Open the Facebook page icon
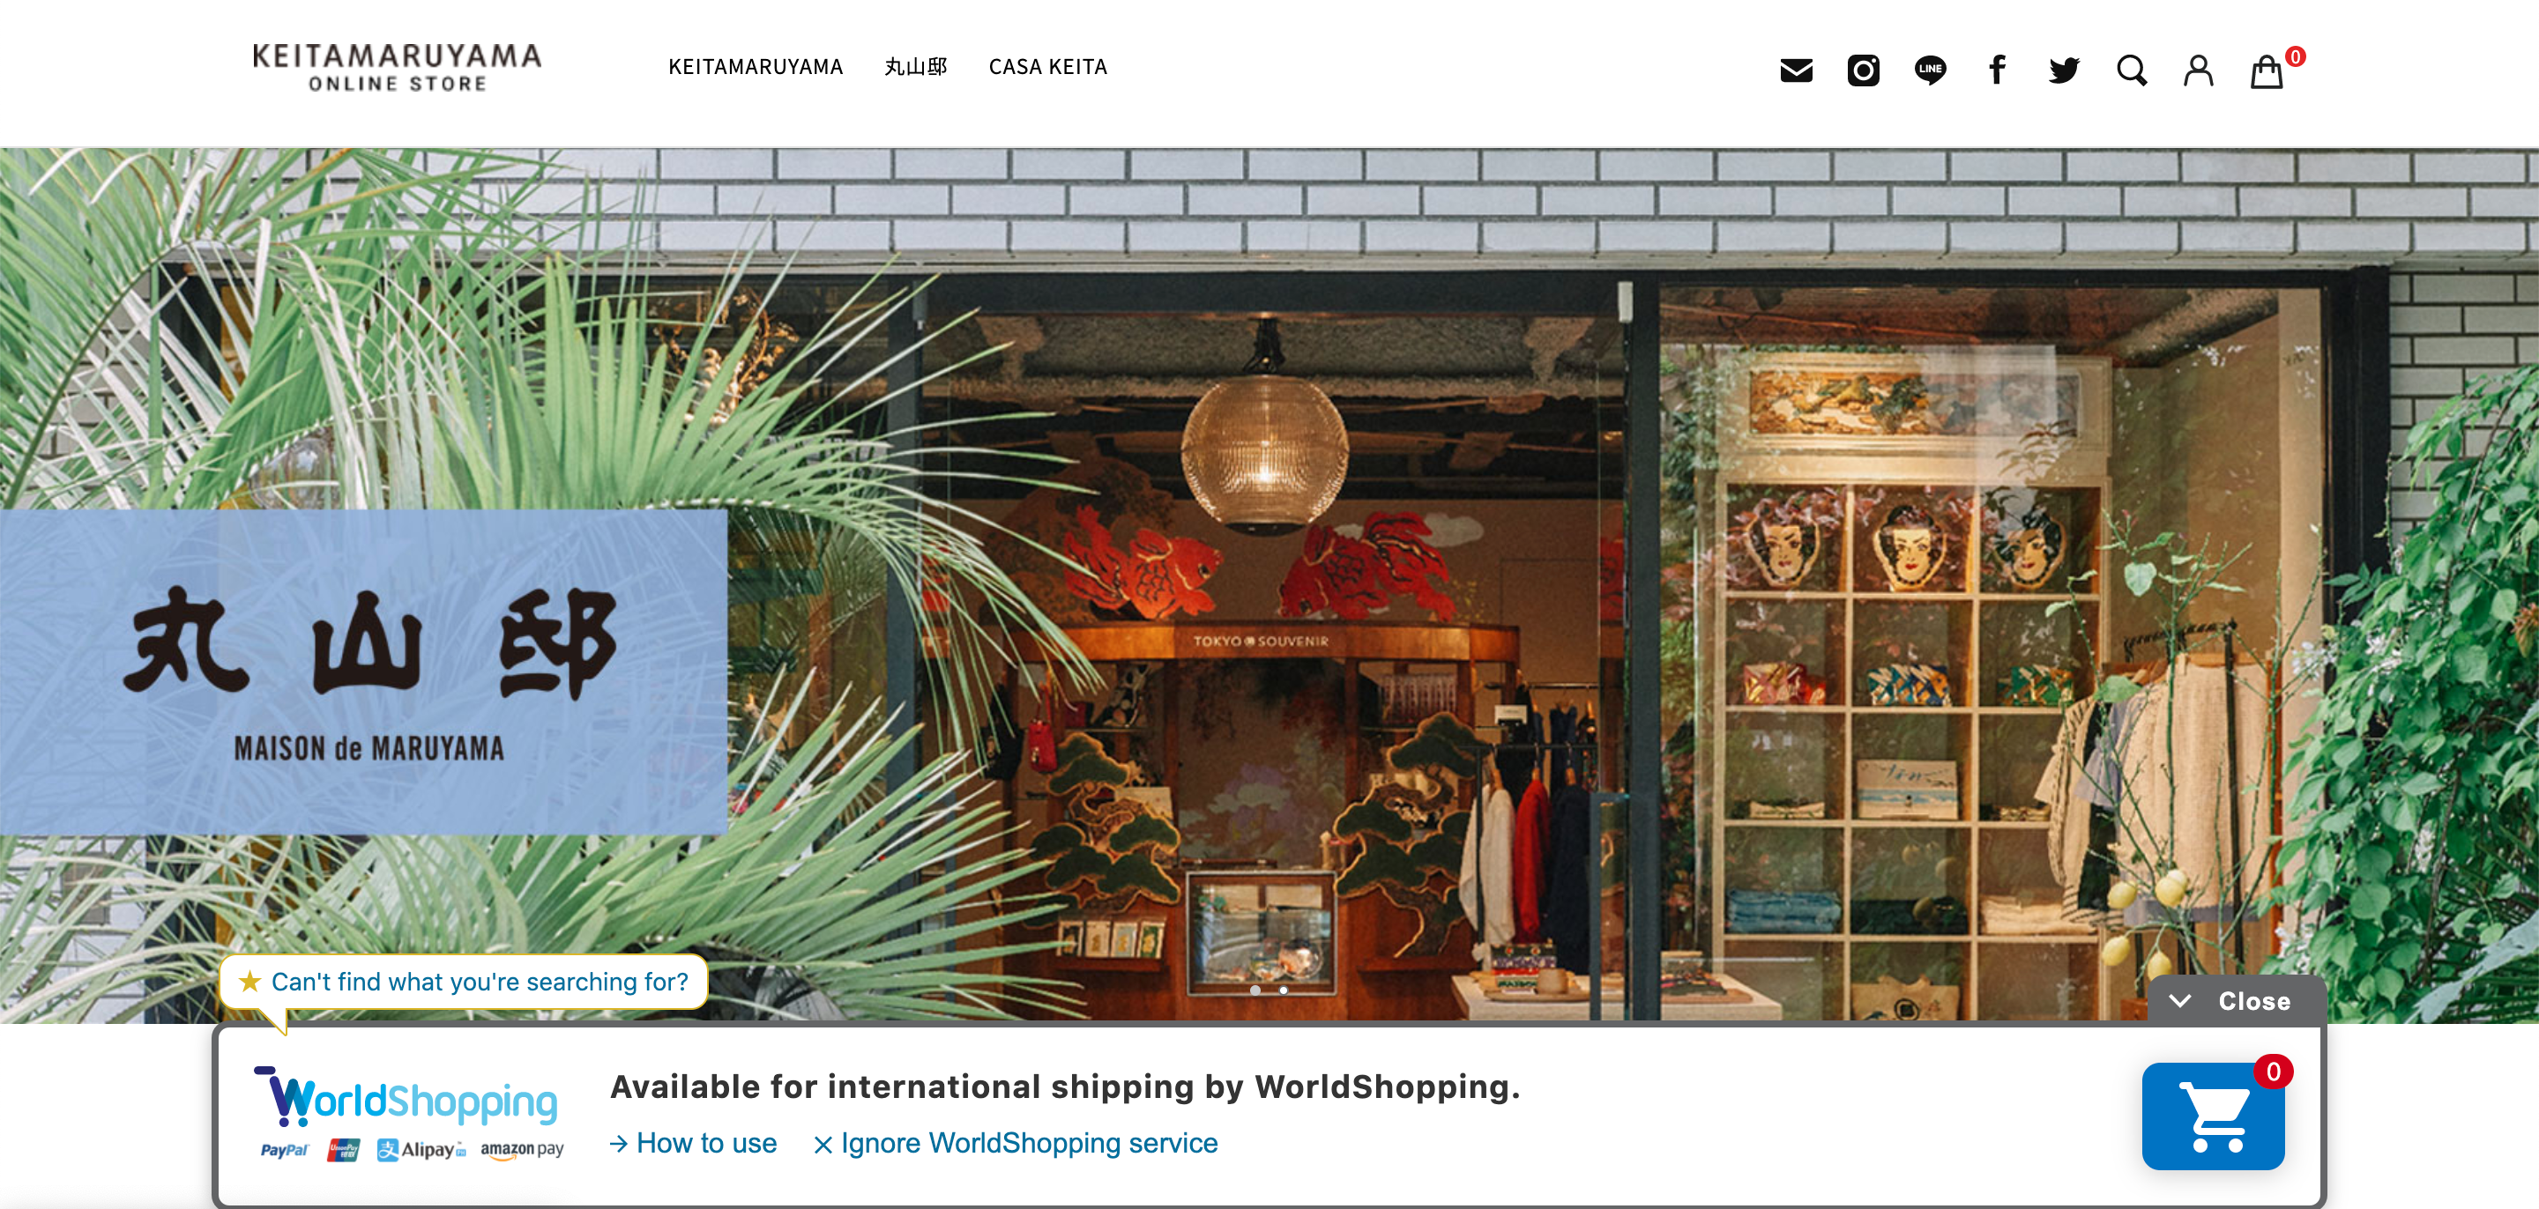The image size is (2539, 1209). pos(1997,70)
